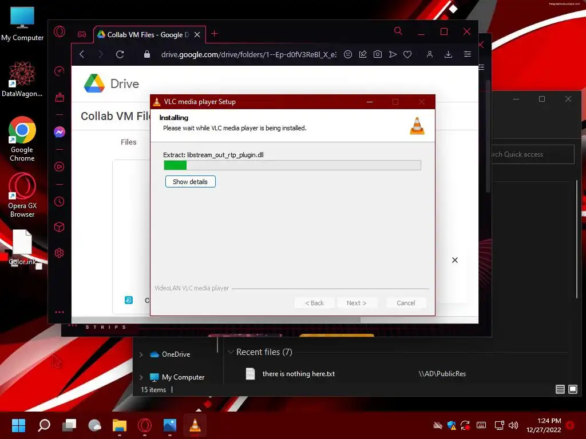The width and height of the screenshot is (586, 439).
Task: Click the \\AD\PublicRes path text
Action: (442, 374)
